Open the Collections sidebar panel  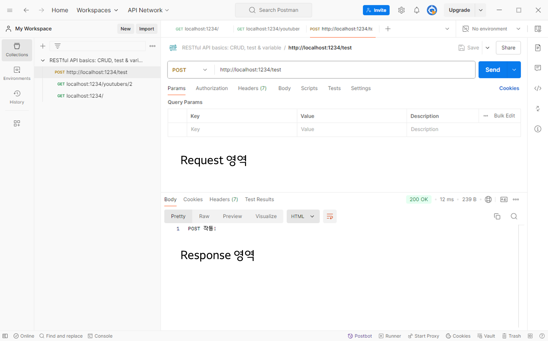(x=17, y=50)
